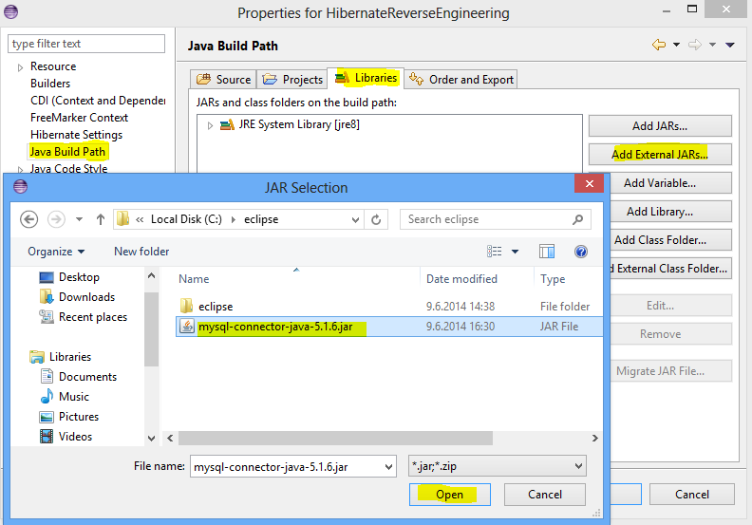Viewport: 752px width, 525px height.
Task: Click the up-one-level arrow in file dialog
Action: point(101,219)
